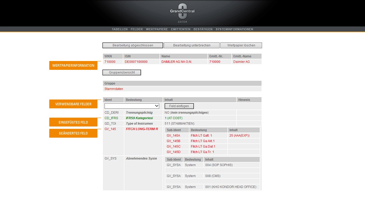
Task: Click the inserted CD_IFRS ident
Action: pos(111,118)
